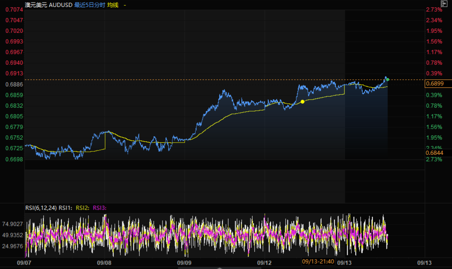Click the RSI(6,12,24) indicator label
The width and height of the screenshot is (452, 269).
[x=41, y=208]
